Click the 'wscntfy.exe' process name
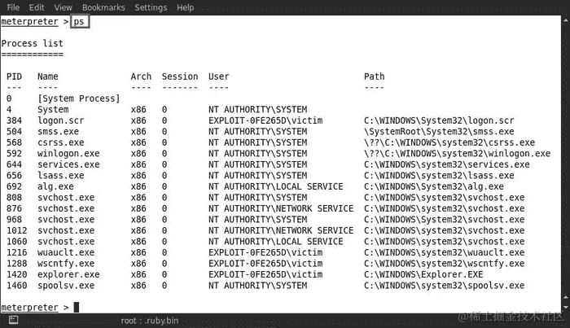The height and width of the screenshot is (328, 570). pyautogui.click(x=66, y=264)
